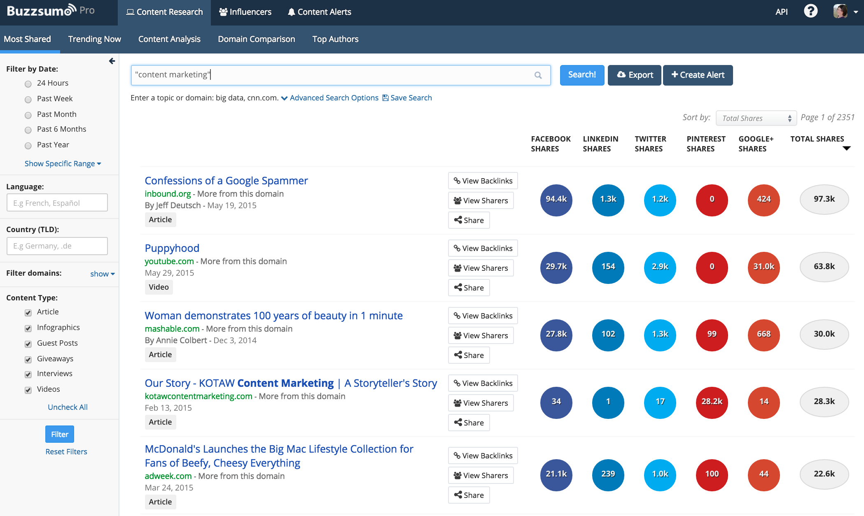Viewport: 864px width, 516px height.
Task: Toggle the Guest Posts checkbox
Action: 28,344
